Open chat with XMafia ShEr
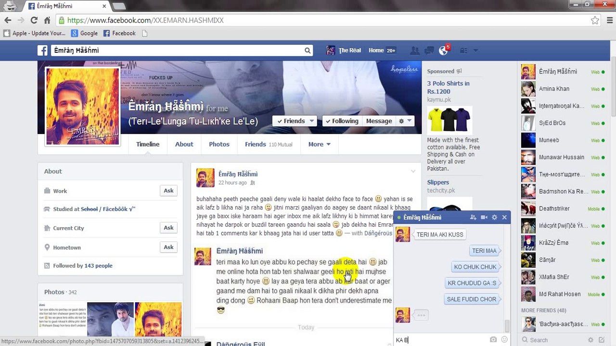 [x=563, y=277]
